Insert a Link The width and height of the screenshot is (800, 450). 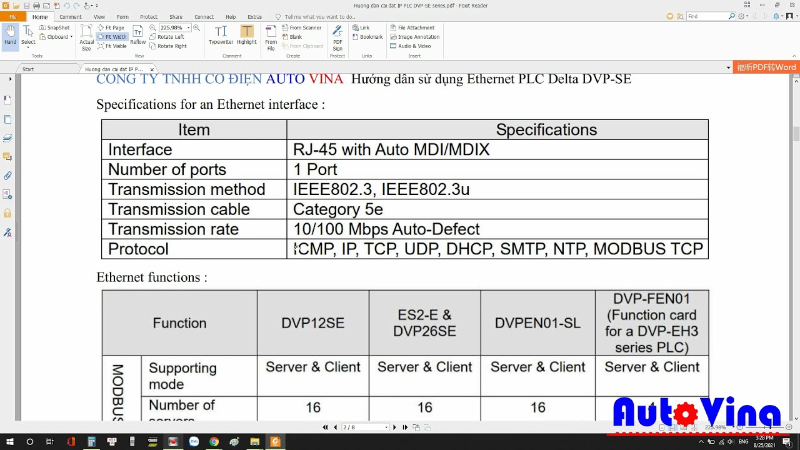pyautogui.click(x=361, y=27)
